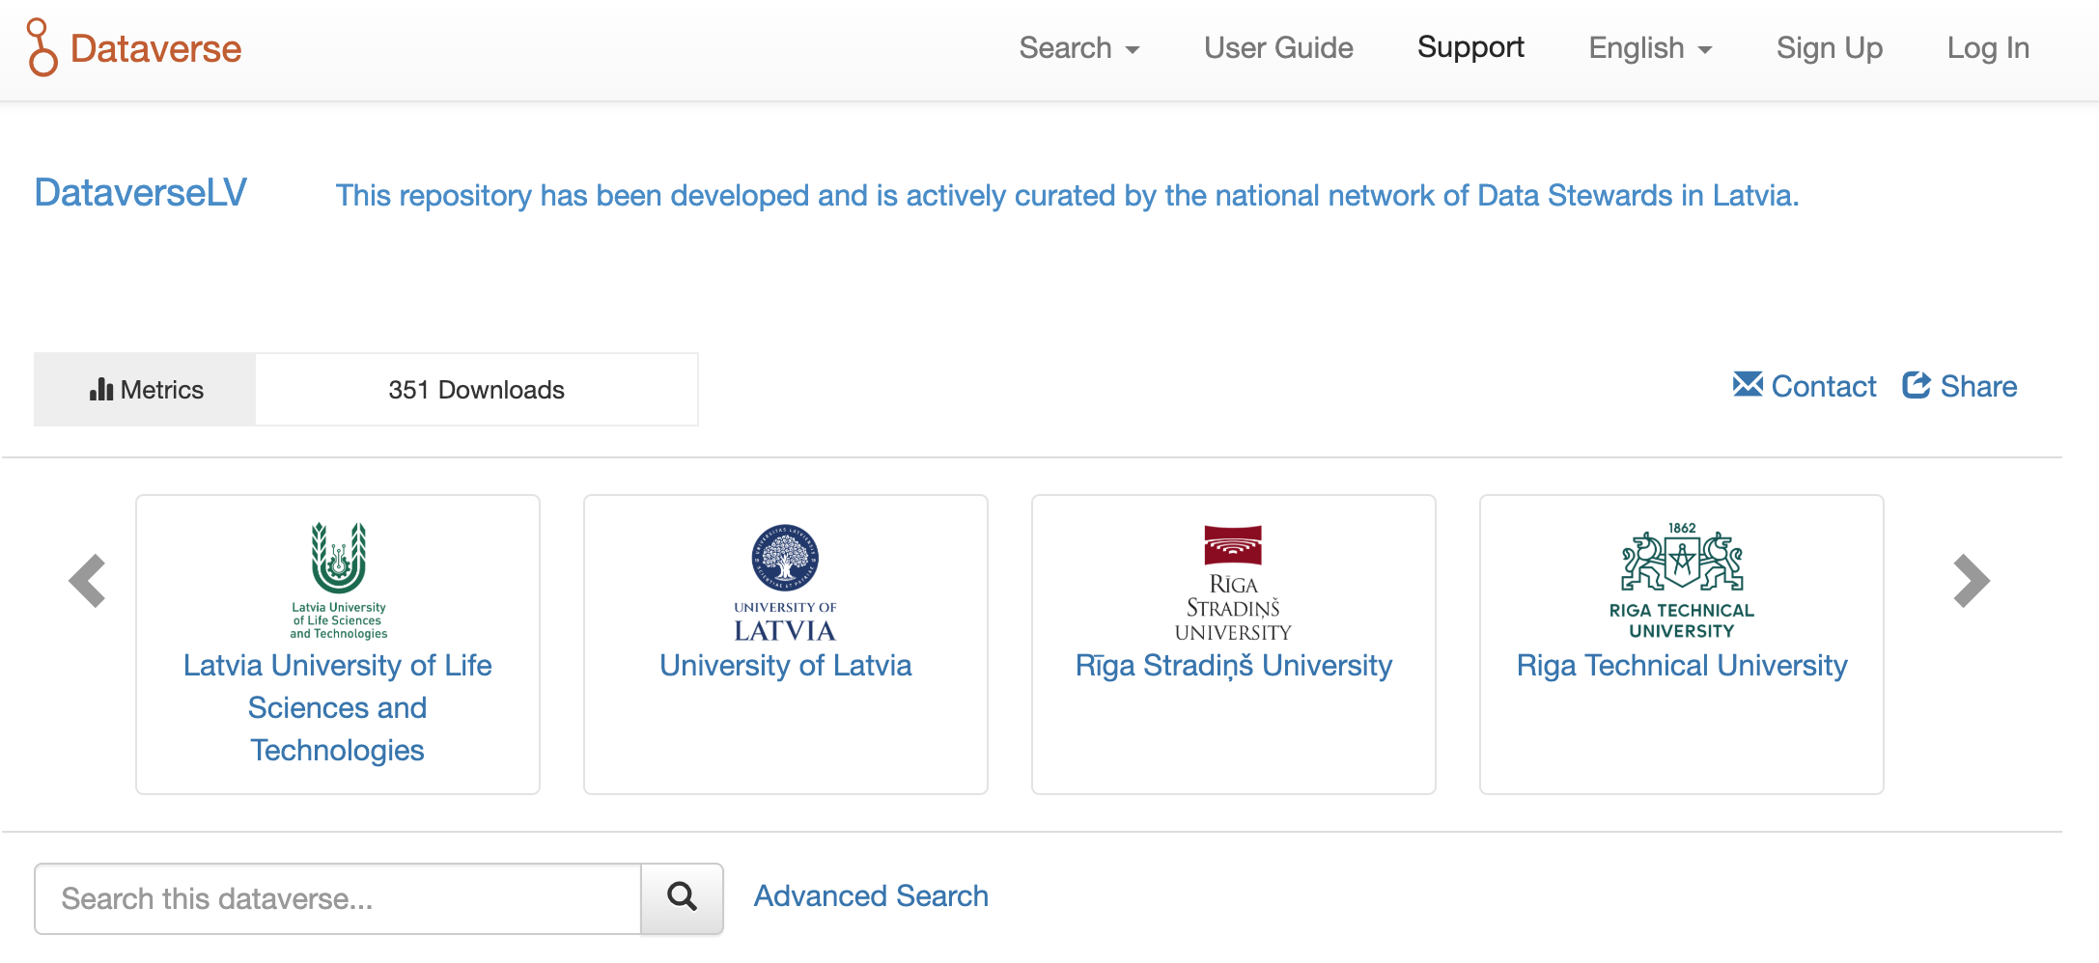Focus the Search this dataverse field
This screenshot has width=2099, height=963.
338,898
